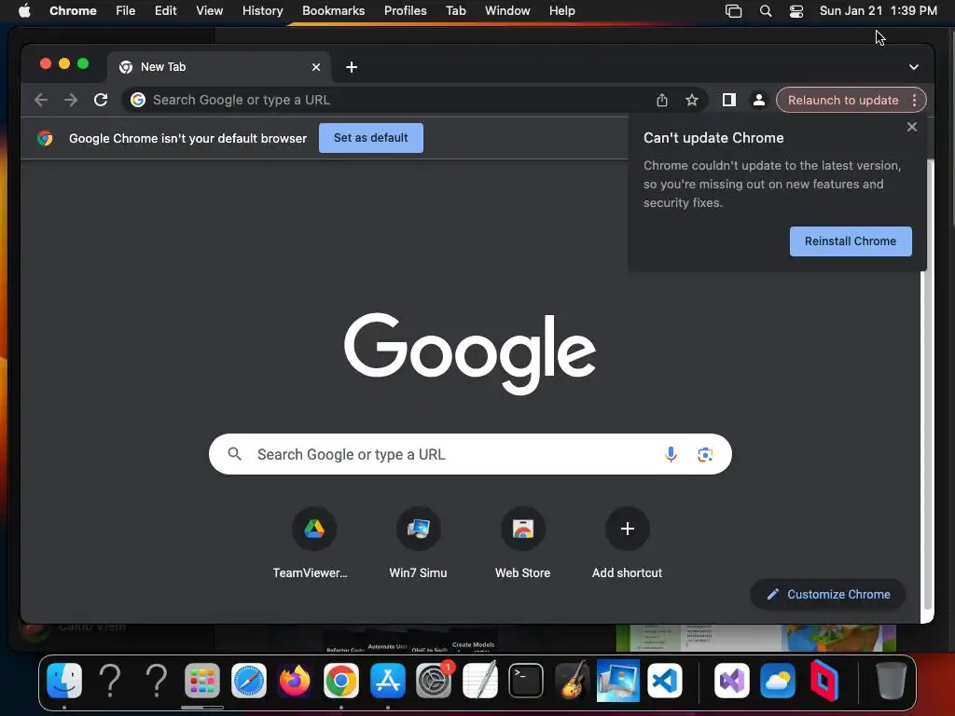Search by image with Lens icon

tap(705, 454)
